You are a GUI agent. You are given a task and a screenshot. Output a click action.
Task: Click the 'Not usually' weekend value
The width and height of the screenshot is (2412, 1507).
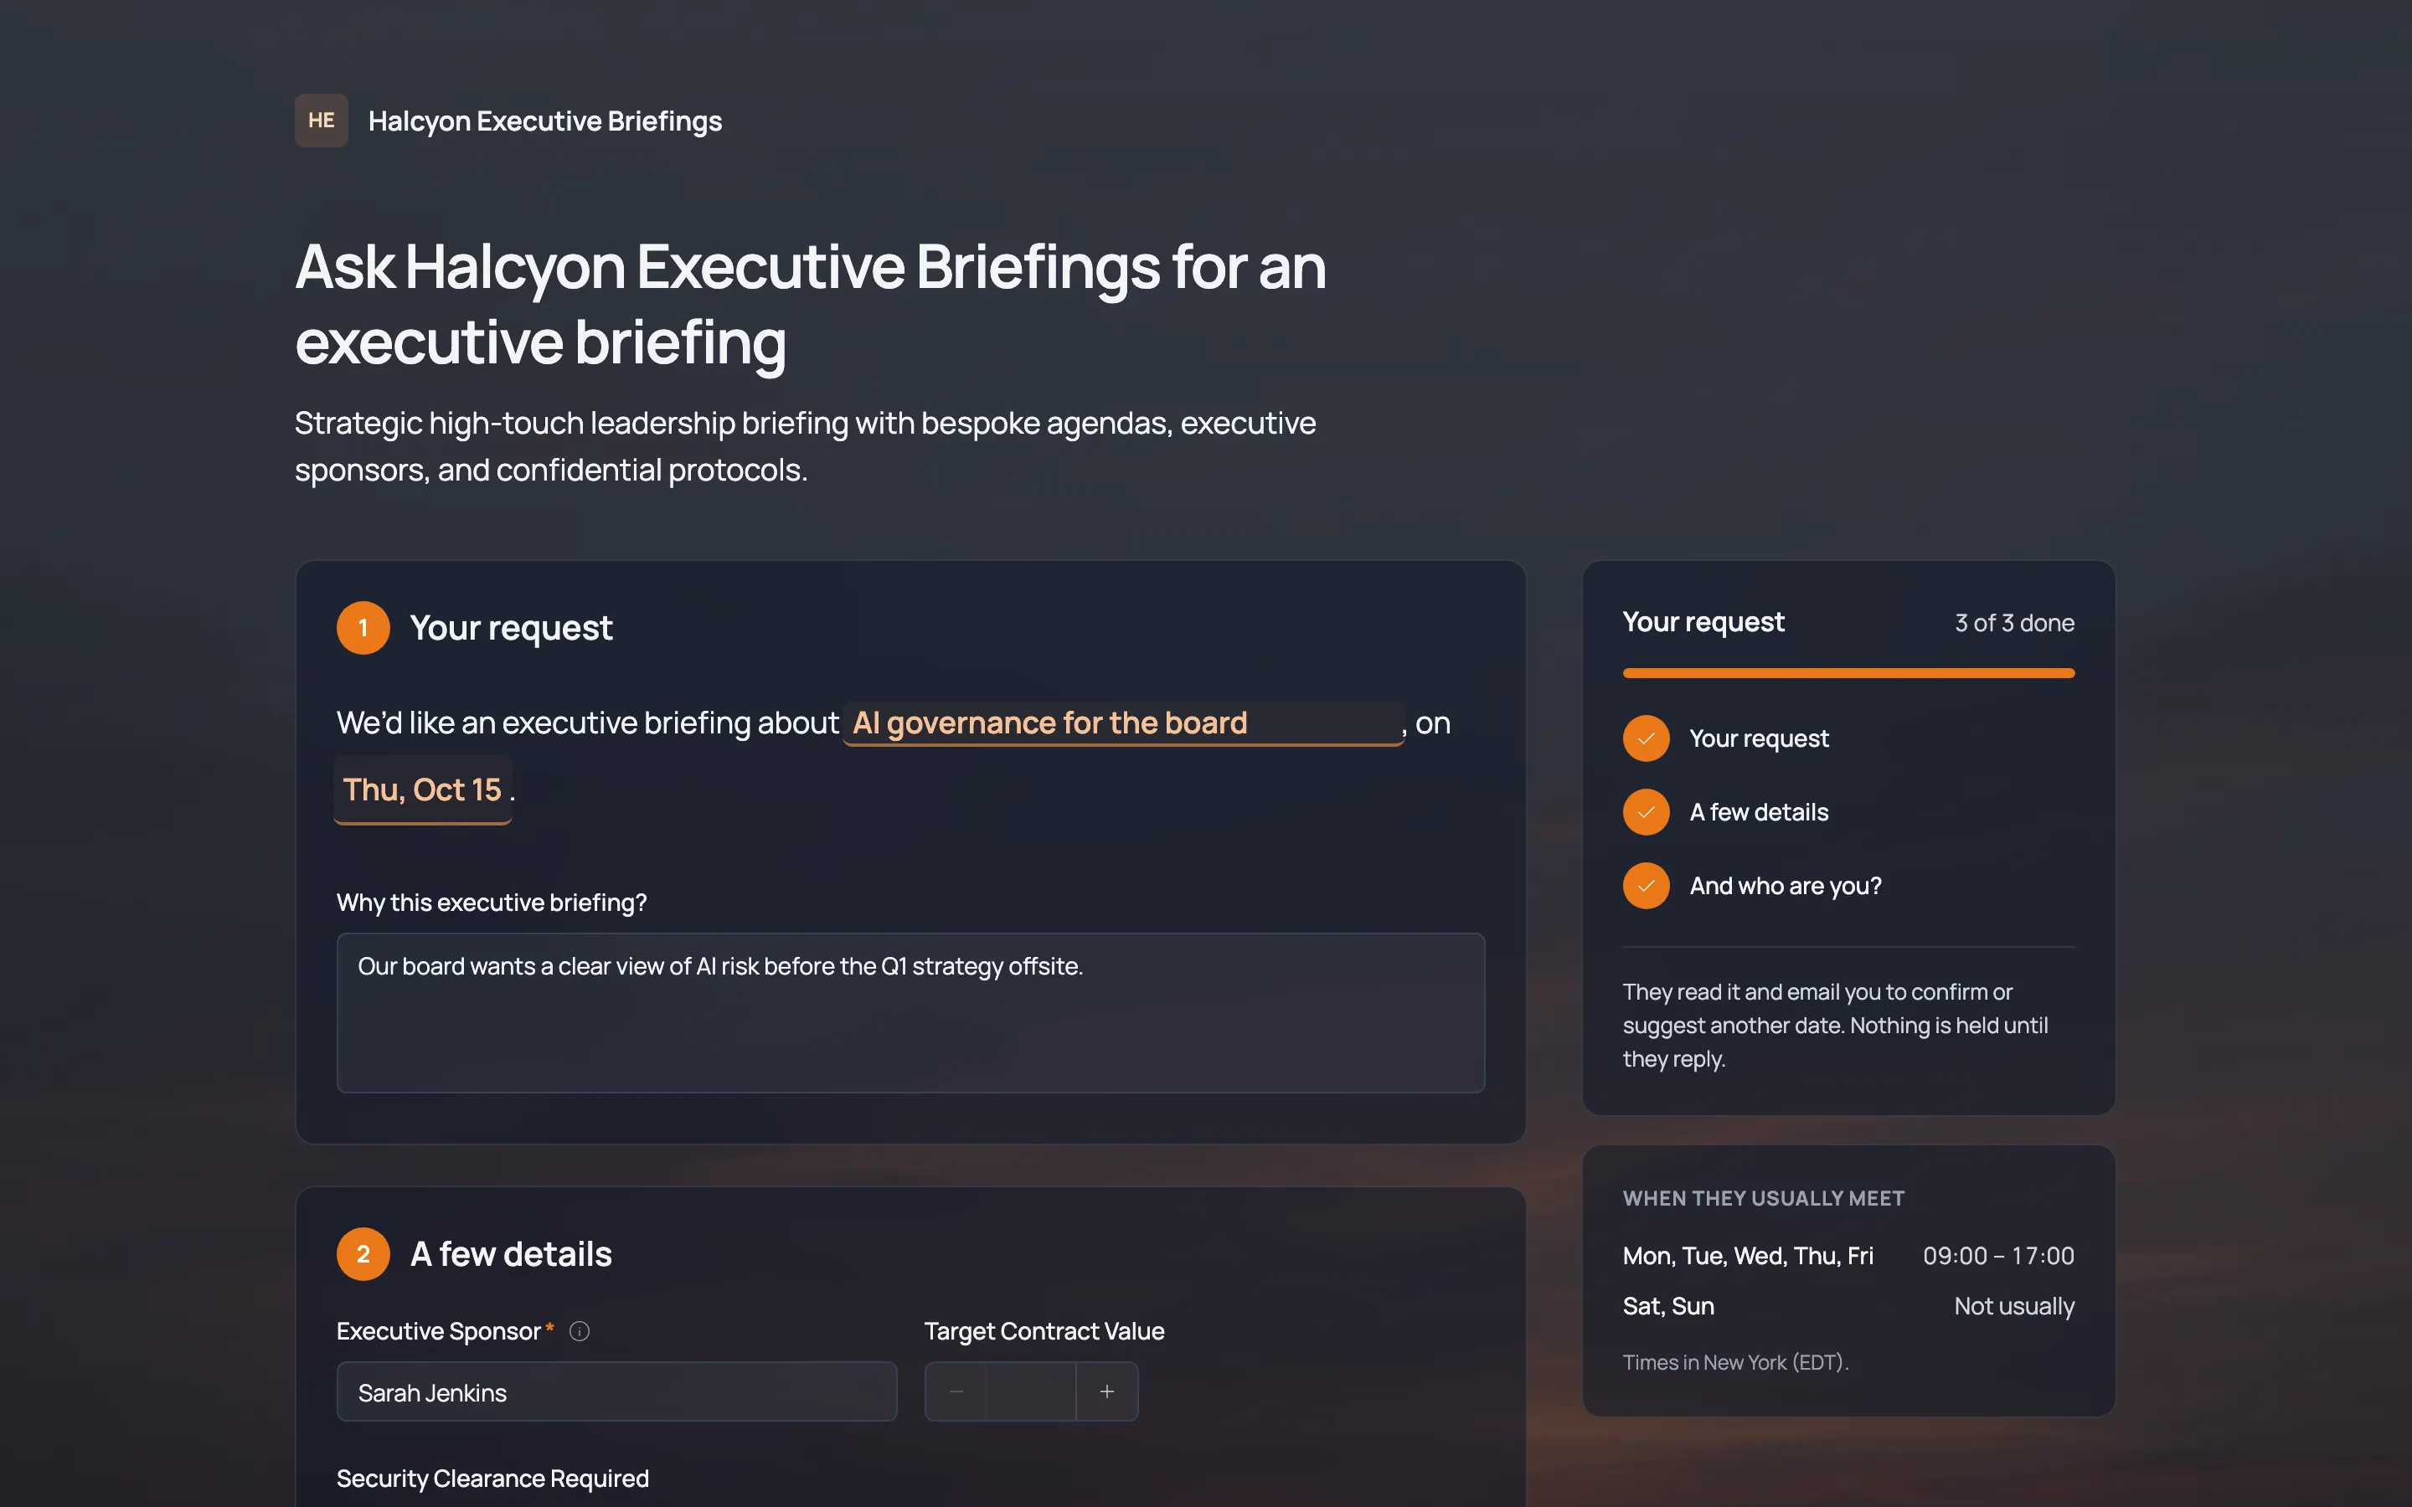click(x=2013, y=1306)
